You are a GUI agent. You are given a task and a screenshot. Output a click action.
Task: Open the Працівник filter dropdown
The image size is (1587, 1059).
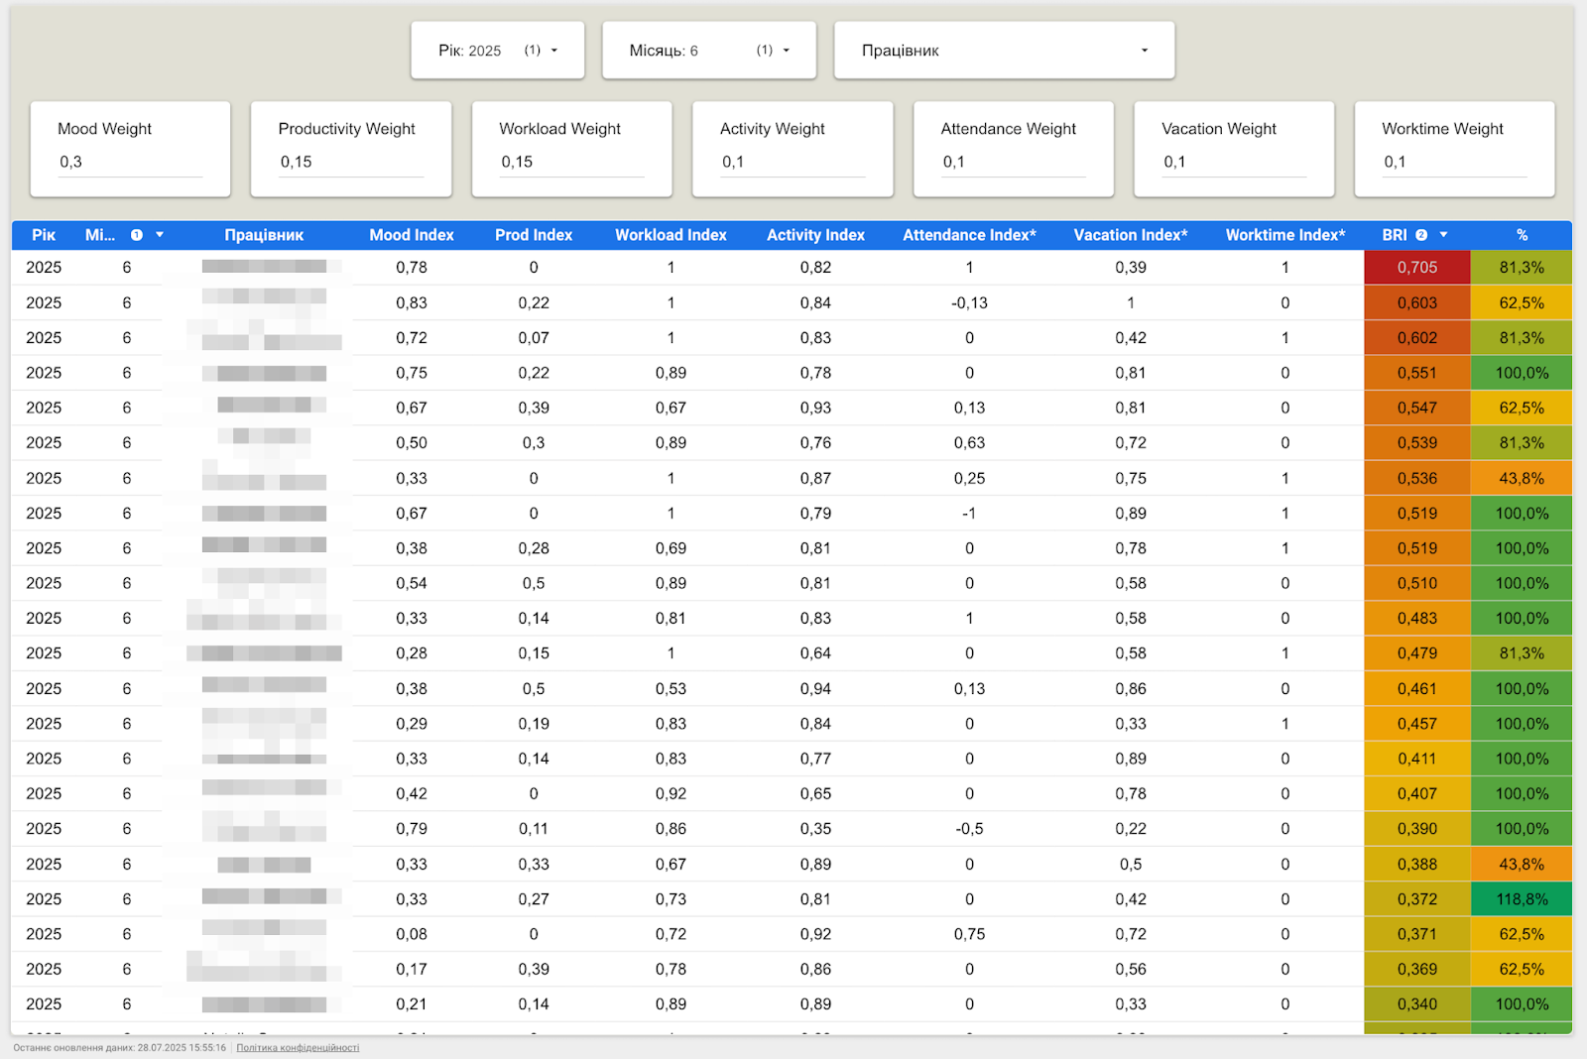[1004, 51]
